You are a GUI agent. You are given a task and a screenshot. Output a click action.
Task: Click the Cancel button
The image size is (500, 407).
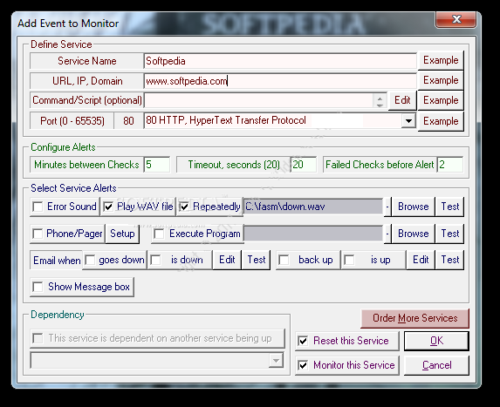(436, 365)
